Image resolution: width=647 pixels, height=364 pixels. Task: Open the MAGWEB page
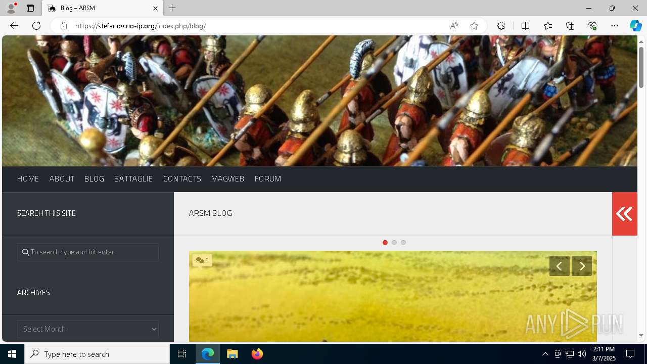coord(227,179)
